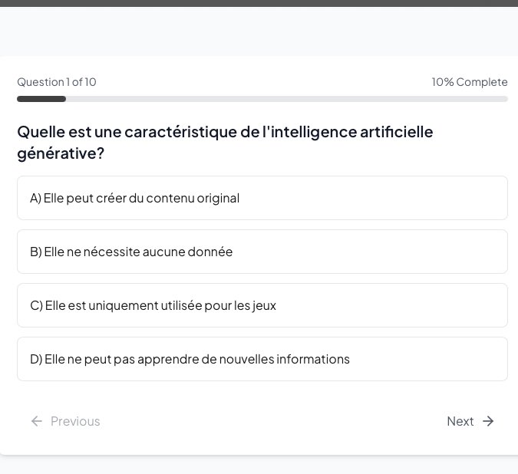The height and width of the screenshot is (474, 518).
Task: Click the Previous button label
Action: pyautogui.click(x=75, y=421)
